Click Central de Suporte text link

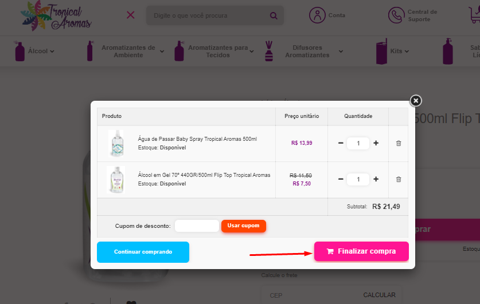click(422, 15)
